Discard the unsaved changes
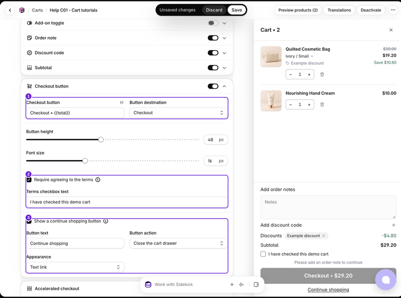401x298 pixels. (x=214, y=10)
